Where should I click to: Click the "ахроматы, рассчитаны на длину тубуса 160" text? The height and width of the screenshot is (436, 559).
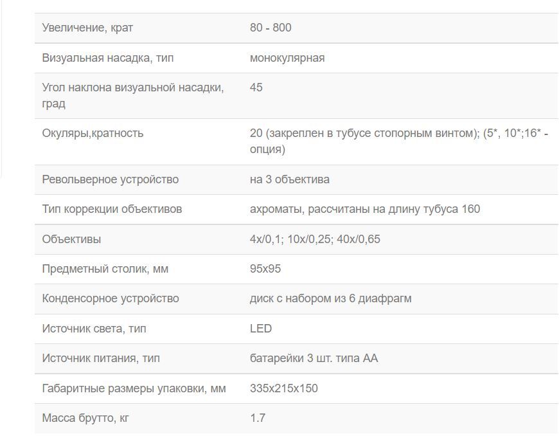coord(365,209)
